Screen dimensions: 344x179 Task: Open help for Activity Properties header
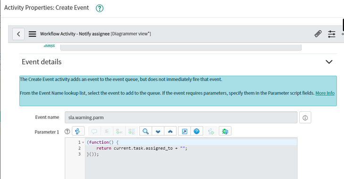pyautogui.click(x=100, y=8)
